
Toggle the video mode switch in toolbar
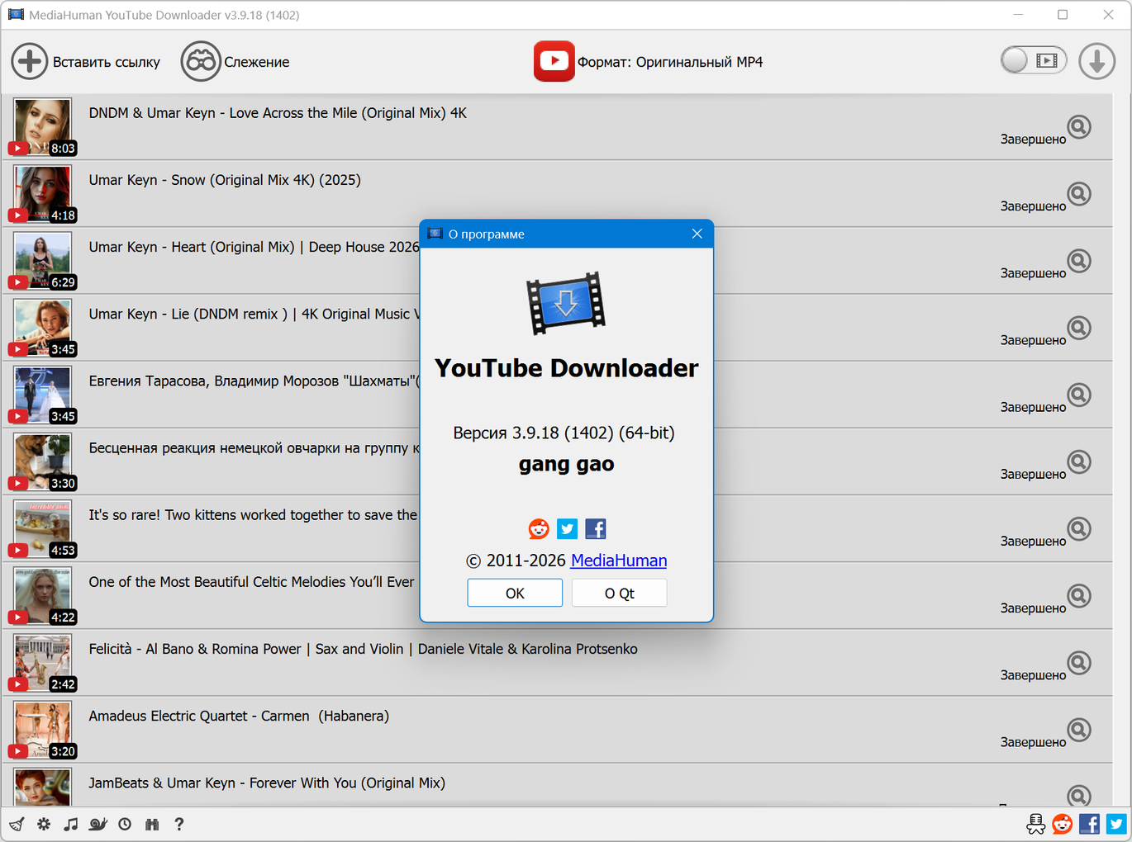point(1033,60)
